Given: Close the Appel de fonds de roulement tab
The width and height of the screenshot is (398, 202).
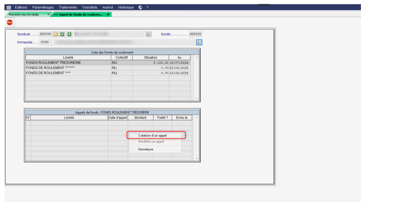Looking at the screenshot, I should (x=109, y=14).
